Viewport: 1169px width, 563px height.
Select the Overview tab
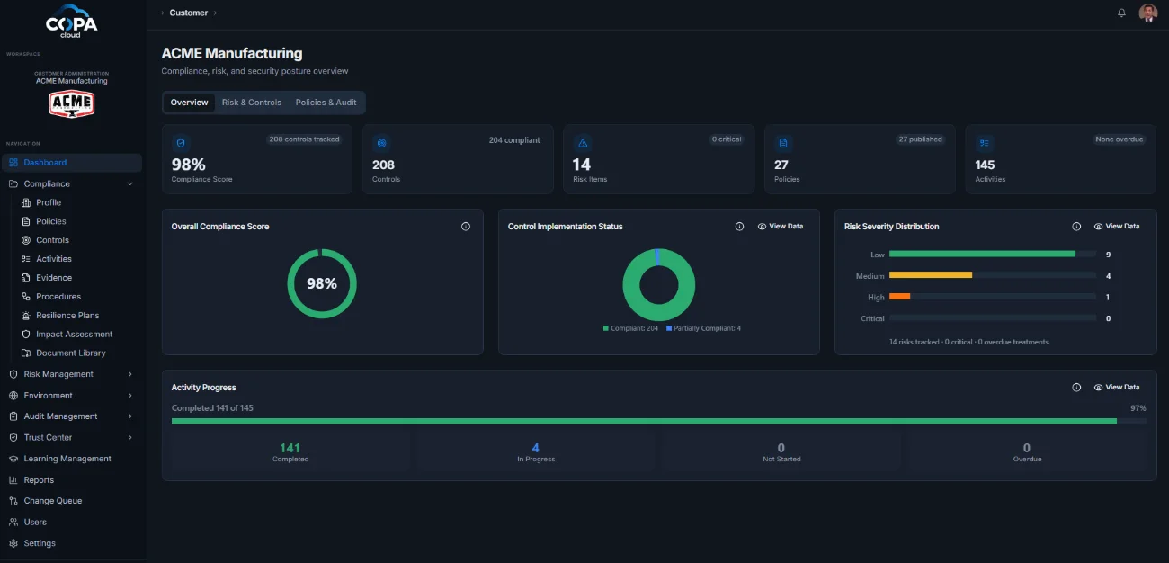[x=189, y=103]
